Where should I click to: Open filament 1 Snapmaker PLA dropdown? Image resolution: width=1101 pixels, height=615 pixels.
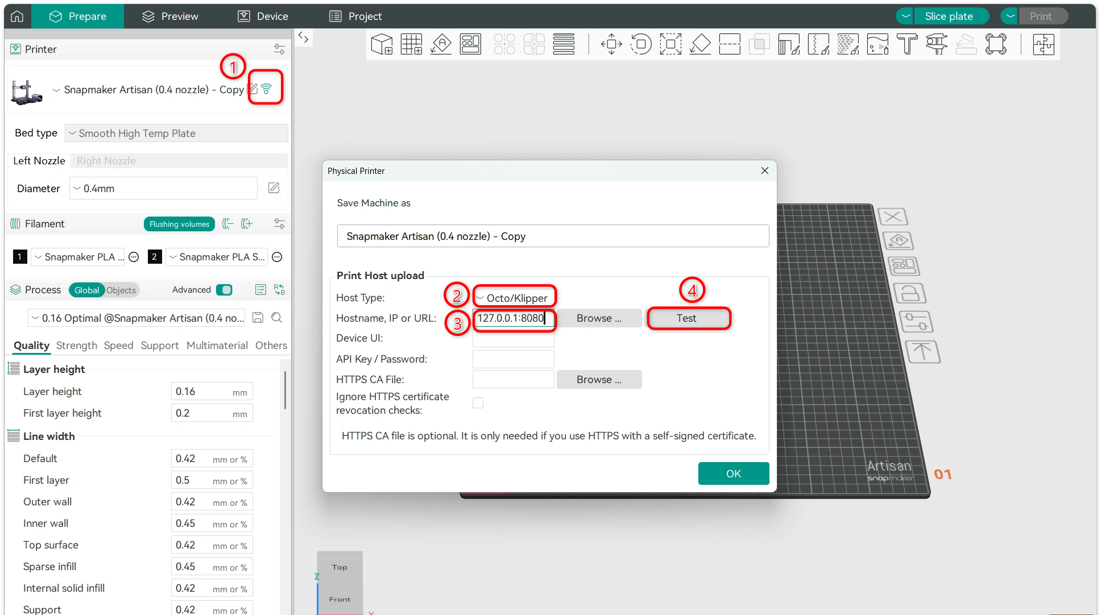tap(78, 257)
